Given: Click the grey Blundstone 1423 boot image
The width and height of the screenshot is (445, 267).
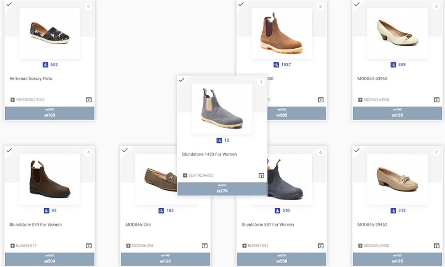Looking at the screenshot, I should [222, 109].
